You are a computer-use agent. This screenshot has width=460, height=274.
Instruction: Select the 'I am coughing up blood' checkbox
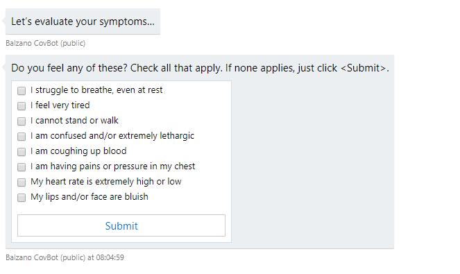pos(22,152)
